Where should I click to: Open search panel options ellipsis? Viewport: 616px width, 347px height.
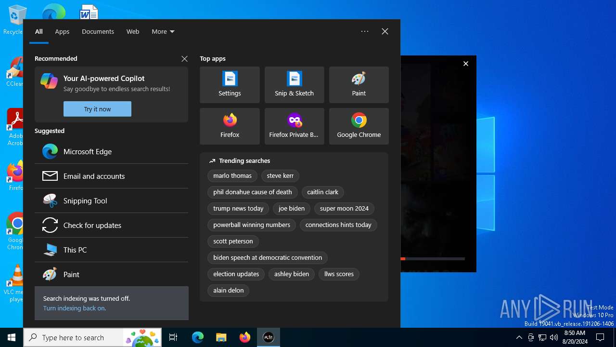(x=365, y=31)
